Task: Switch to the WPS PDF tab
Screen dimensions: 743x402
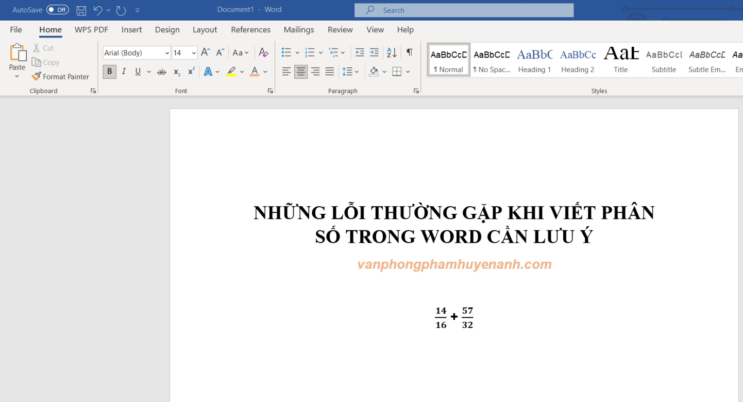Action: coord(91,30)
